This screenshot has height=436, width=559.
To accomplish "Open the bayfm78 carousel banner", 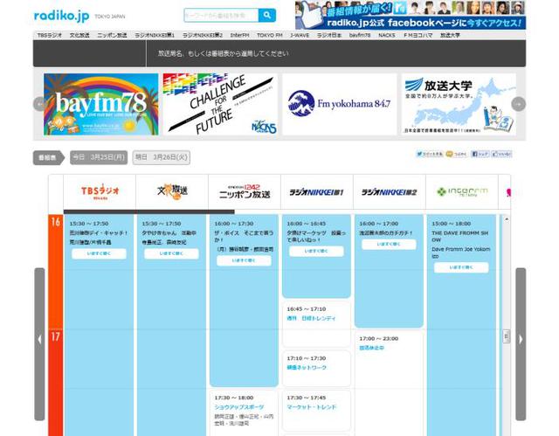I will 101,105.
